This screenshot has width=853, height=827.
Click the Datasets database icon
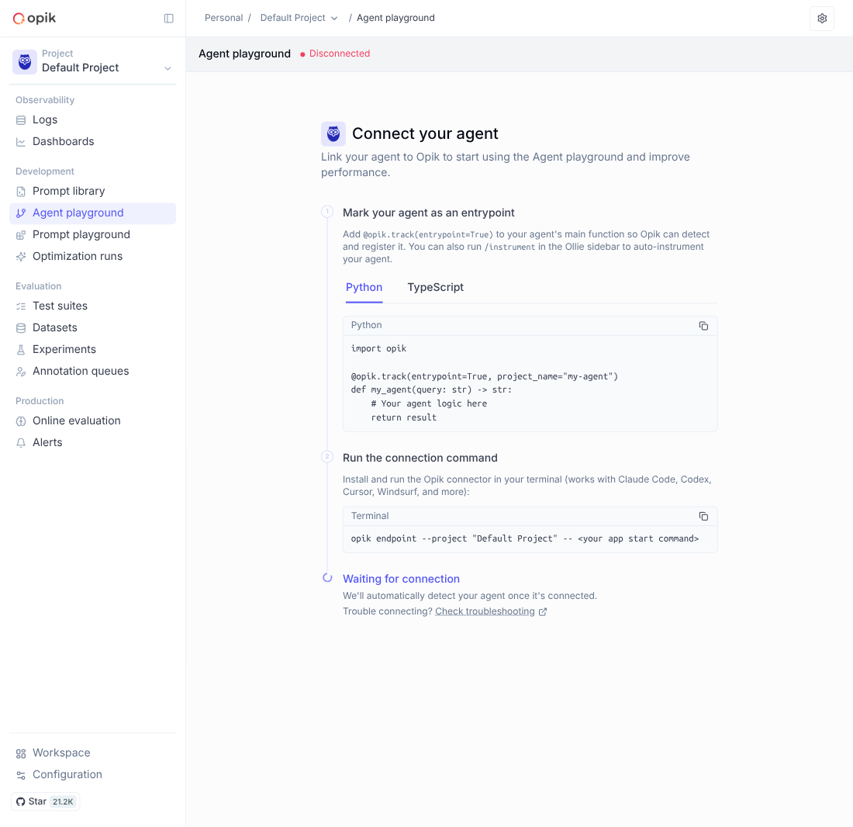point(21,328)
